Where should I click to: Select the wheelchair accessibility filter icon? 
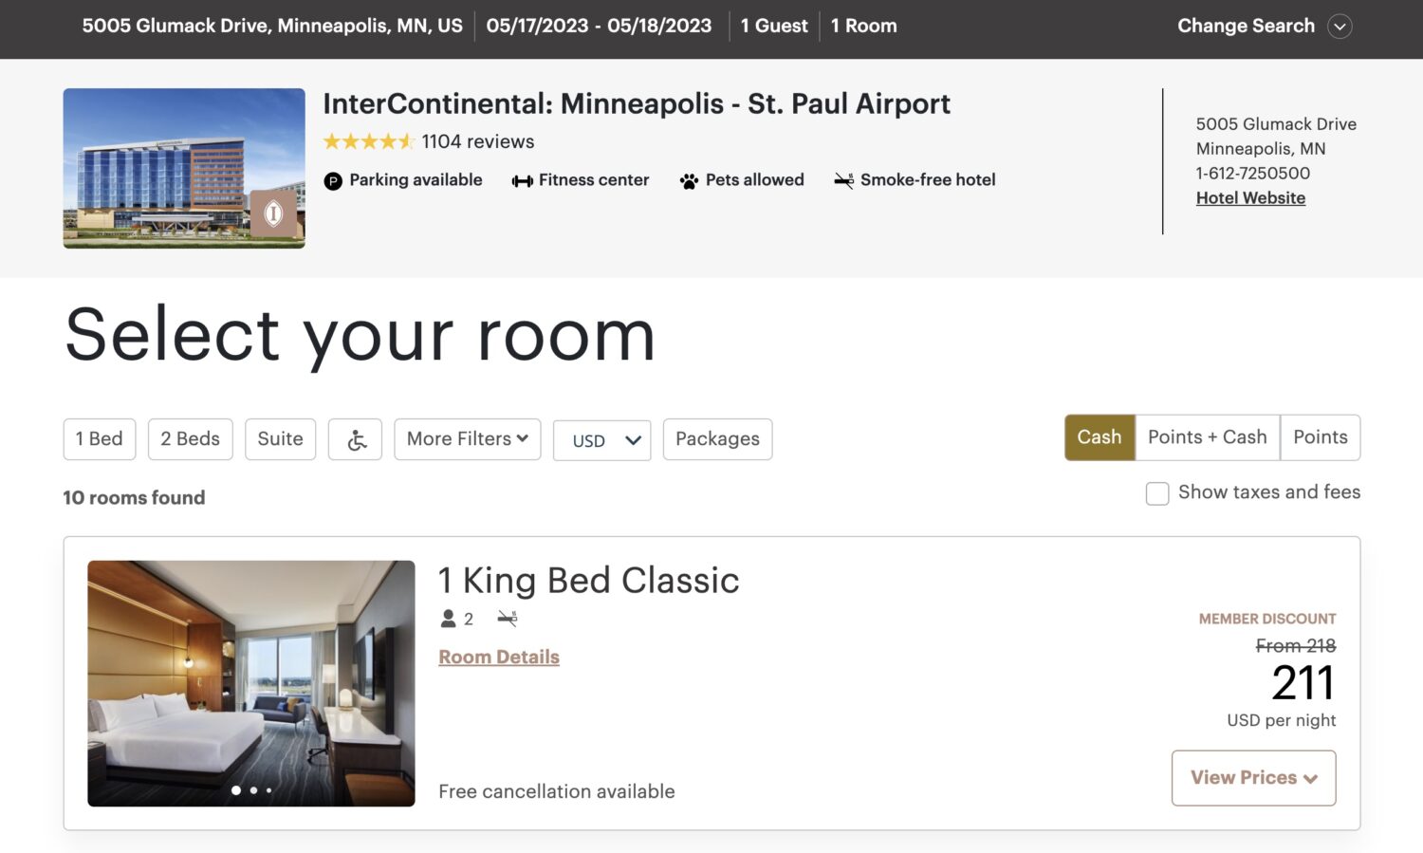pyautogui.click(x=355, y=438)
